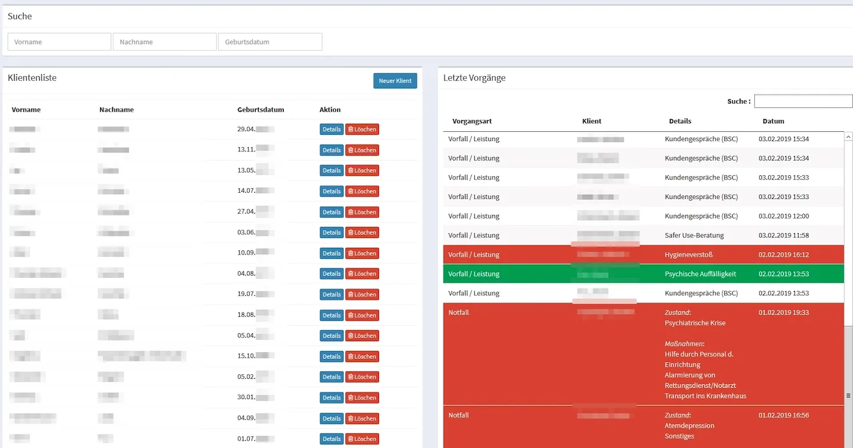The height and width of the screenshot is (448, 853).
Task: Open Details for client born 04.08.
Action: coord(331,273)
